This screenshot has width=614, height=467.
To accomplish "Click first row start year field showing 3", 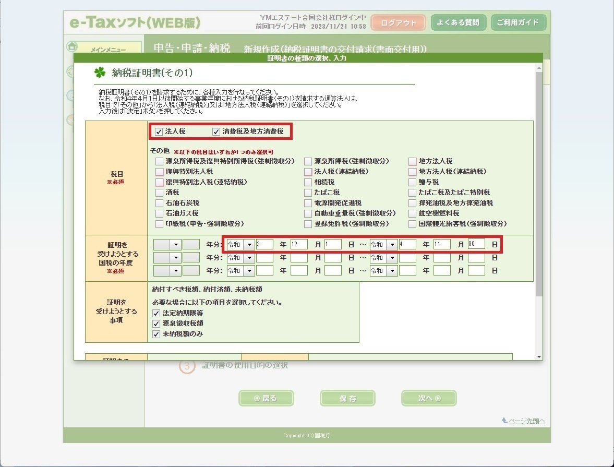I will click(x=264, y=245).
